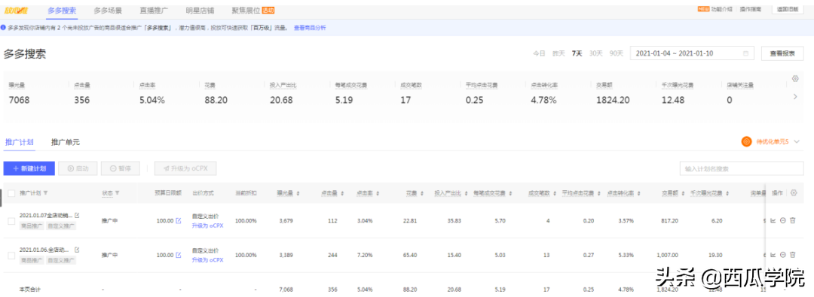Image resolution: width=814 pixels, height=297 pixels.
Task: Click the 暂停 button in the toolbar
Action: point(121,168)
